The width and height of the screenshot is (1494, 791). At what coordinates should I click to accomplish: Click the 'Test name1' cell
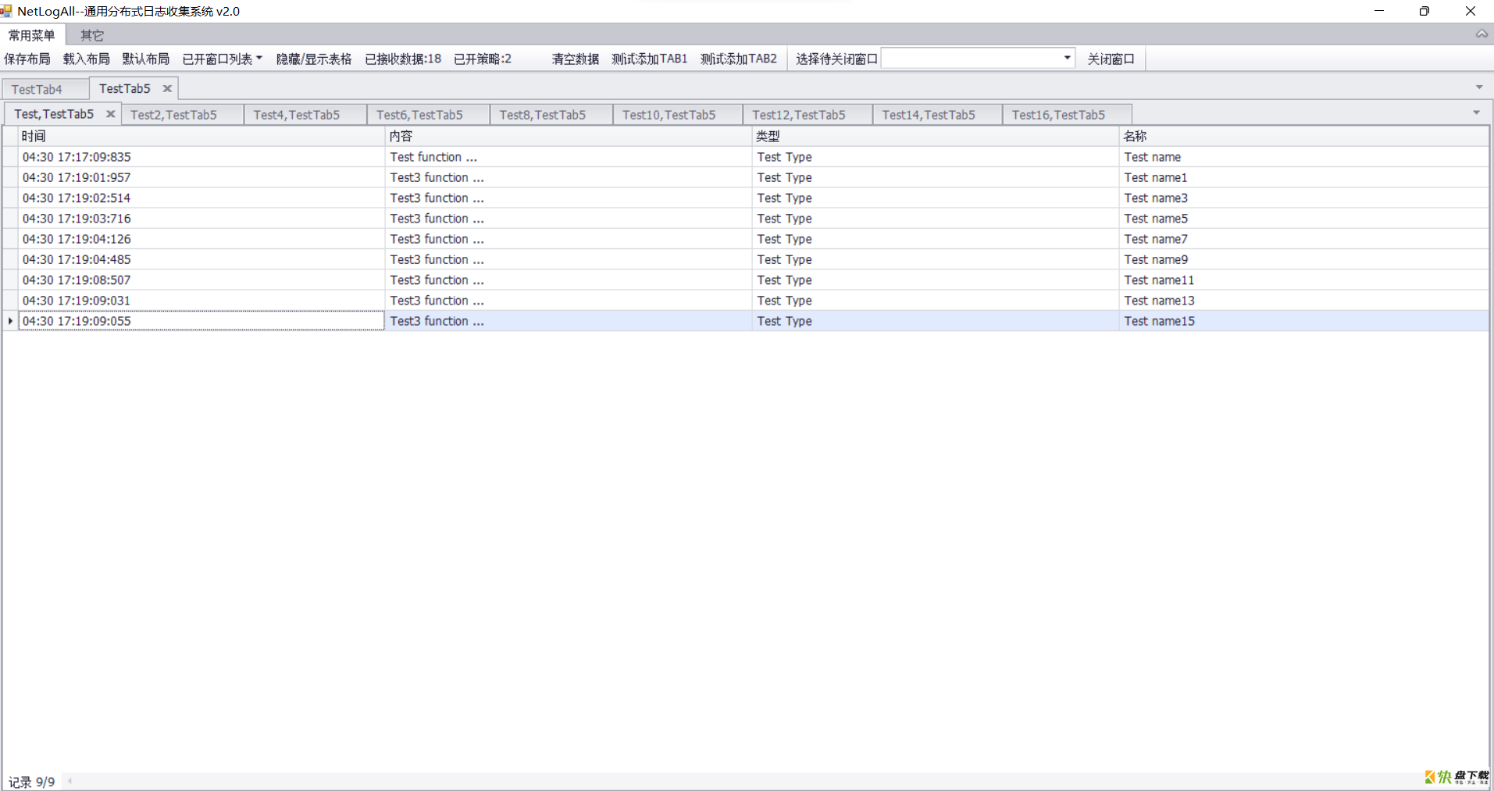[1303, 177]
